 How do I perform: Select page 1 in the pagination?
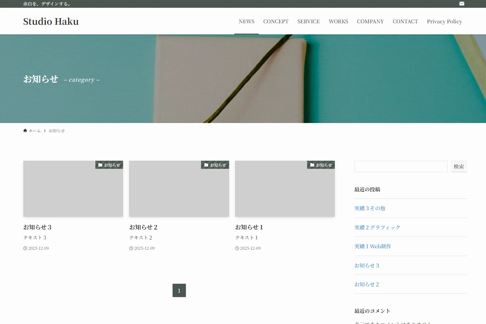pos(179,290)
